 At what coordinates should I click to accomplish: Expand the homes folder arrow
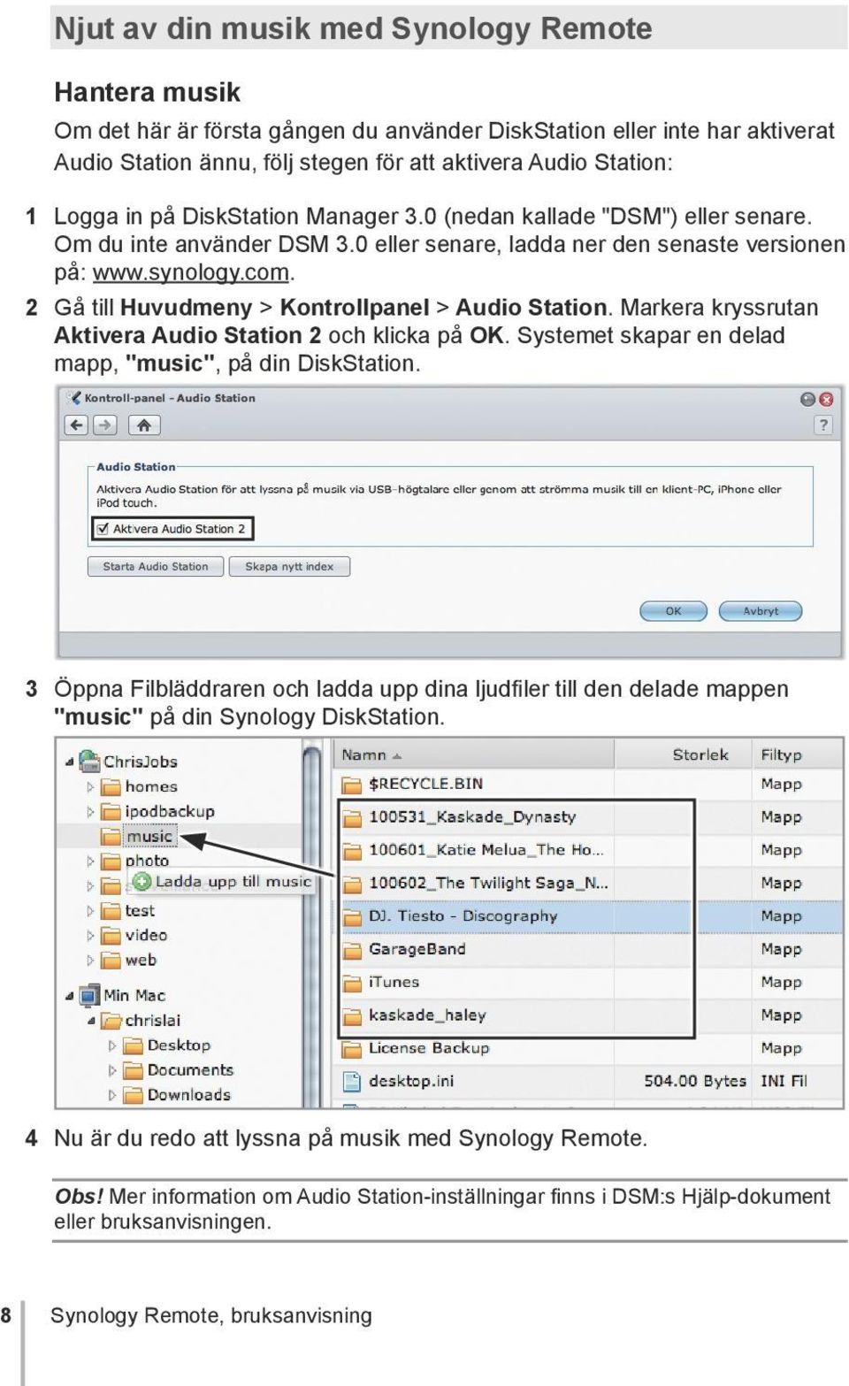pos(90,786)
